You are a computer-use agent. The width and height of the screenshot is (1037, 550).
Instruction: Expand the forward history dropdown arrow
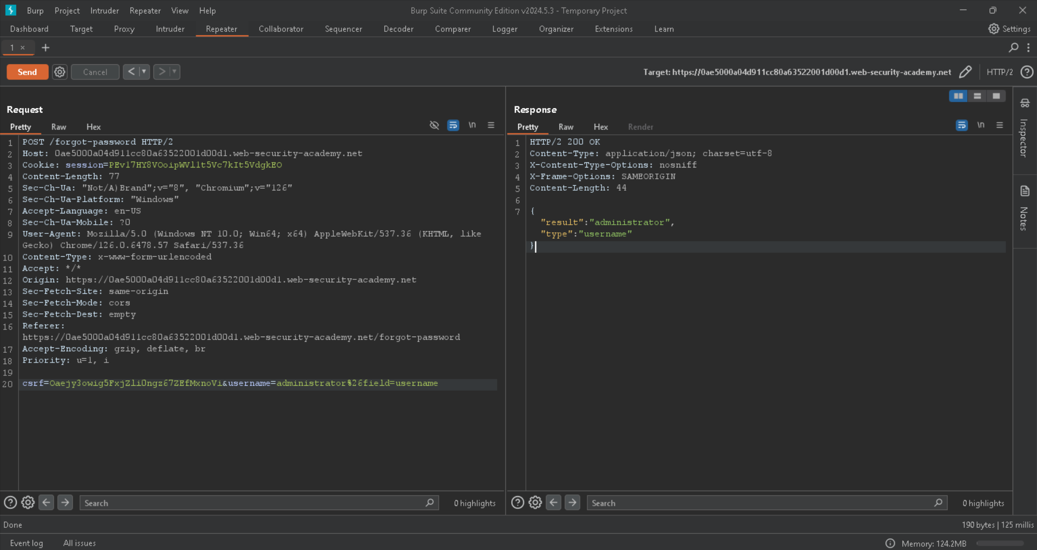pos(174,72)
